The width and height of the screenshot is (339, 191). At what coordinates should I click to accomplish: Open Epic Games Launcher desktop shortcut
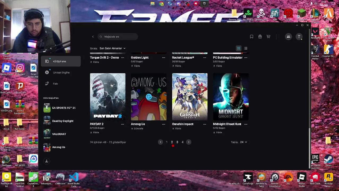(315, 162)
